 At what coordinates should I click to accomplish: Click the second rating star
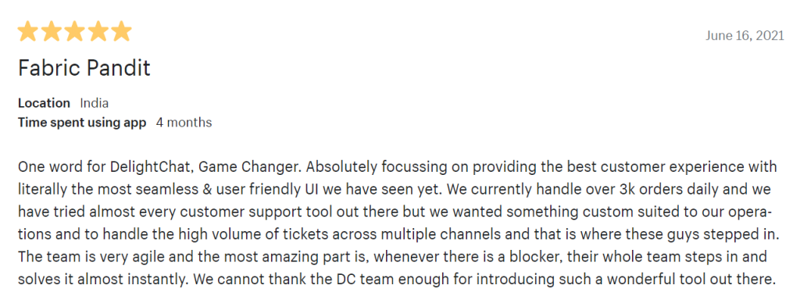[x=52, y=31]
